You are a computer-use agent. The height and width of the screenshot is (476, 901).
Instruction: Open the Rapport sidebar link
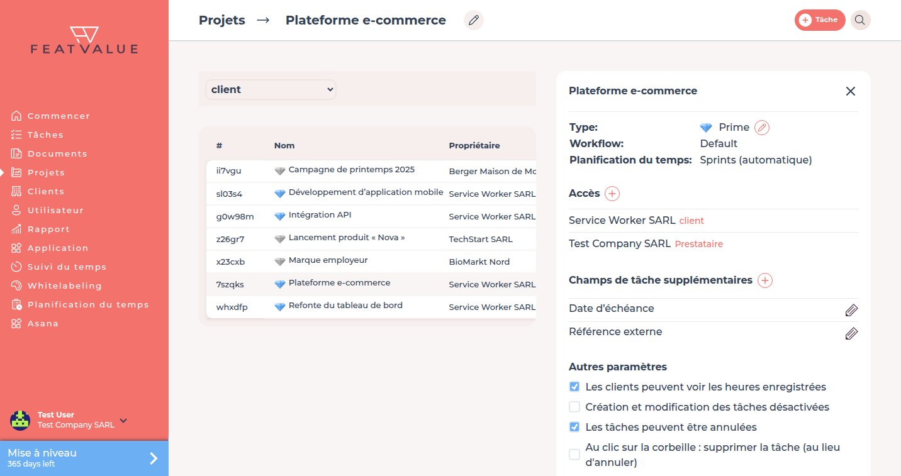[48, 229]
